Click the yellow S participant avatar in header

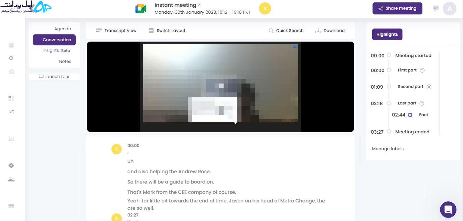coord(265,9)
